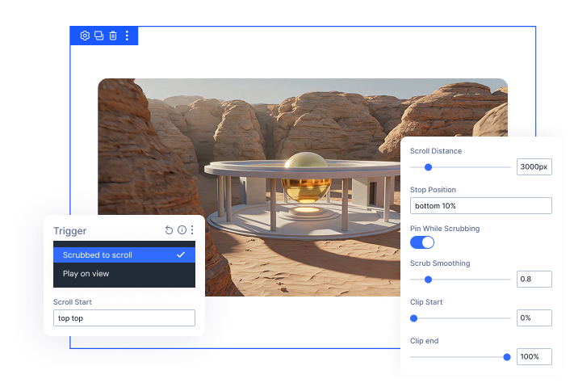Click the checkmark beside Scrubbed to scroll
574x387 pixels.
[x=181, y=254]
